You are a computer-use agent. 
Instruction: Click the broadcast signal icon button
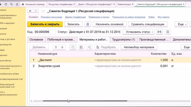[159, 32]
